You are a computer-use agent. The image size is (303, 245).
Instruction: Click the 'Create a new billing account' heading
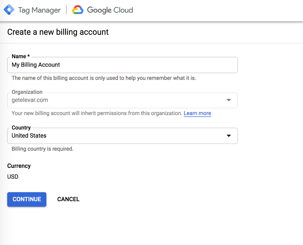[x=58, y=32]
